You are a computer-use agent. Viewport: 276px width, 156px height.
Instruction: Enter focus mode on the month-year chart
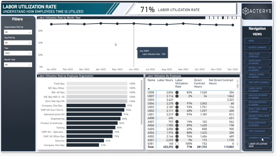[x=234, y=18]
